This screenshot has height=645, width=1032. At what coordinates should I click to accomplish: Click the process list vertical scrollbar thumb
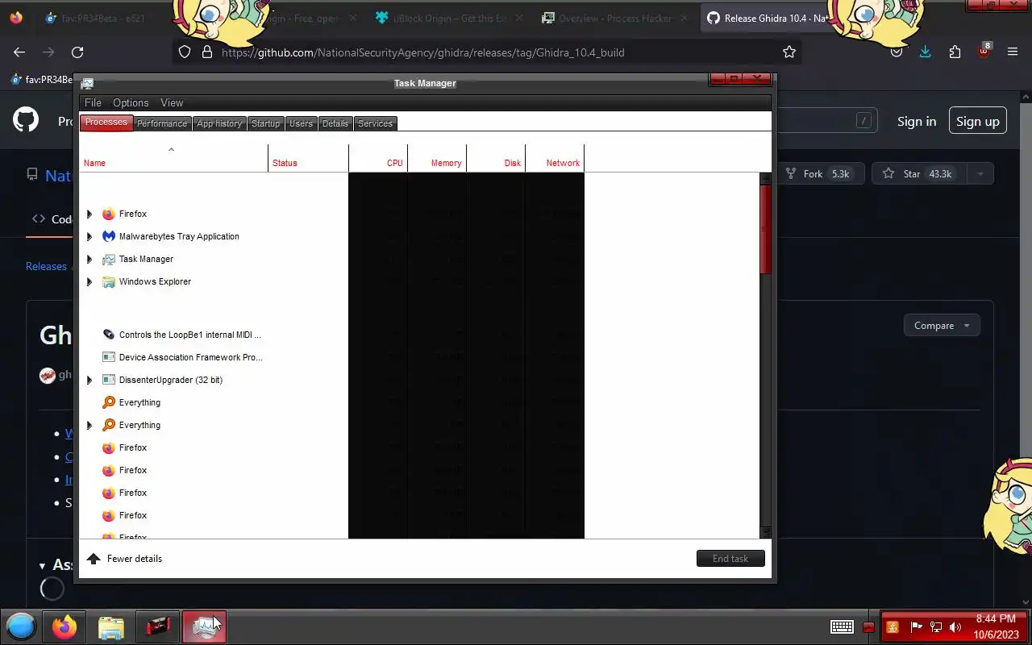tap(765, 228)
